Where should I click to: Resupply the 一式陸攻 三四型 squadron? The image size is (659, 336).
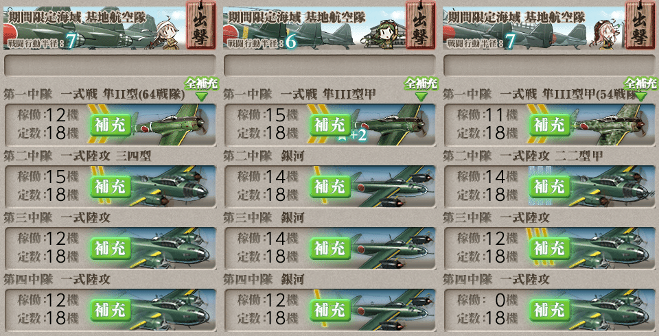(111, 187)
